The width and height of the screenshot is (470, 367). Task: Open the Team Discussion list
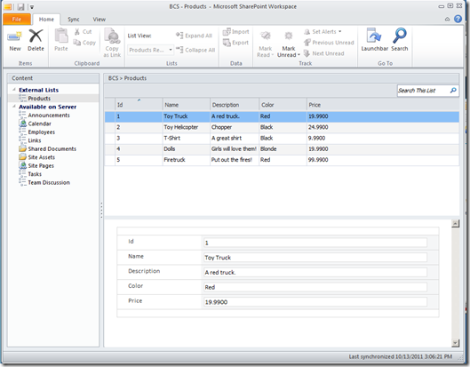pos(49,182)
